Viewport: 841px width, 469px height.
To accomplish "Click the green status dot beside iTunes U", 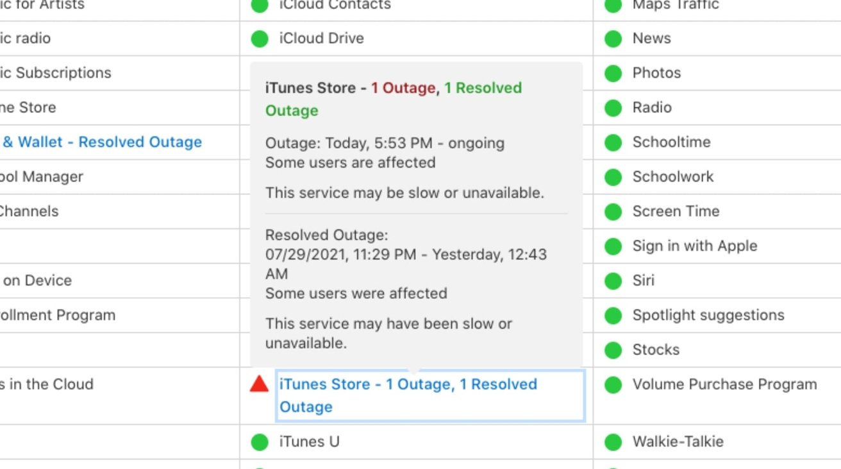I will pos(260,442).
